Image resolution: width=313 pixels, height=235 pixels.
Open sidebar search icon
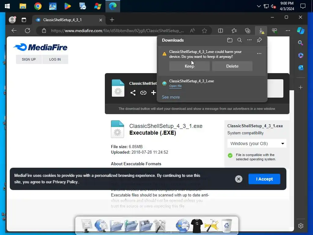[x=300, y=43]
